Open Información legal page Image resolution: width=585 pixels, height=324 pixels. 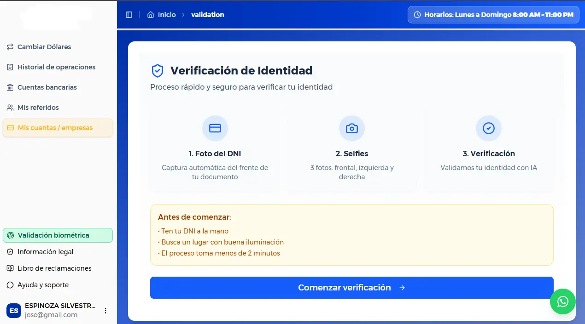58,252
